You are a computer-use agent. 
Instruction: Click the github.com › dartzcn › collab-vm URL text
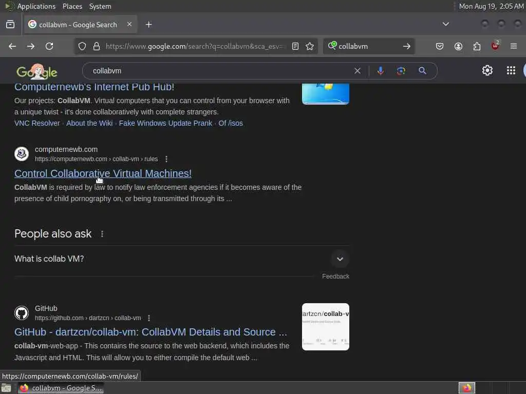click(88, 318)
